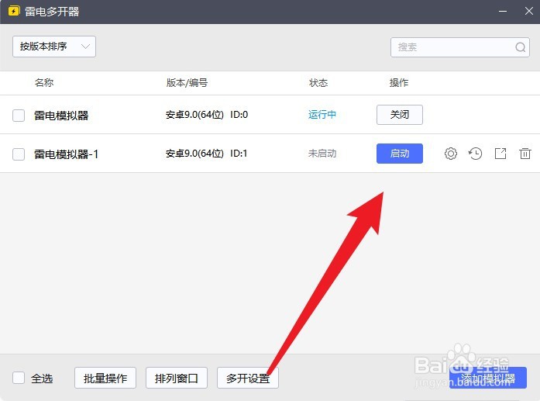
Task: Click 安卓9.0(64位) ID:0 version text
Action: [207, 115]
